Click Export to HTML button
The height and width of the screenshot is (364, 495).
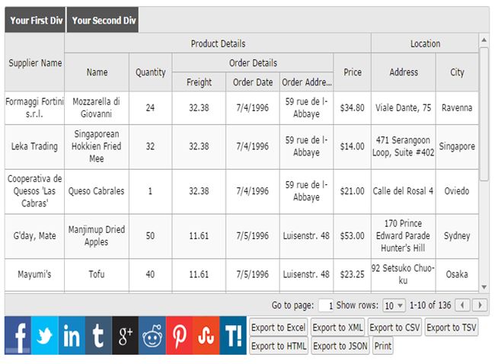279,346
